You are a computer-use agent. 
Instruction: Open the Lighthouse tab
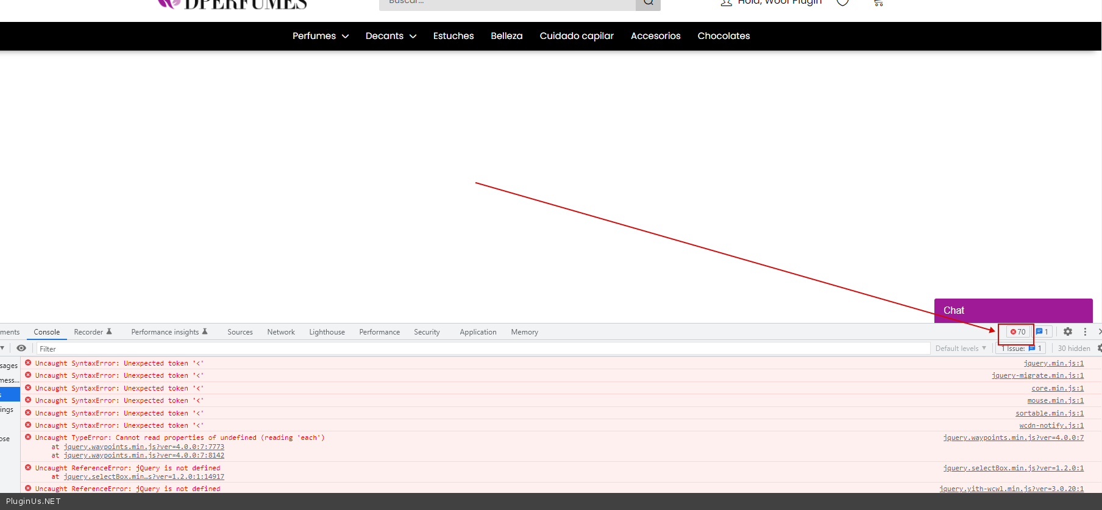pos(327,332)
